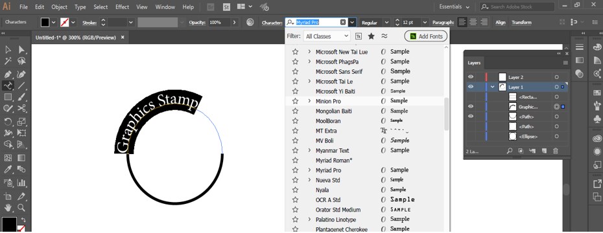Image resolution: width=603 pixels, height=233 pixels.
Task: Open the Object menu
Action: pyautogui.click(x=59, y=7)
